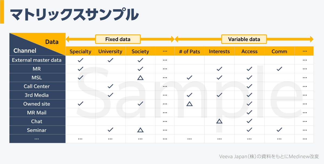Click the checkmark for Seminar Comm
This screenshot has width=324, height=164.
point(279,130)
